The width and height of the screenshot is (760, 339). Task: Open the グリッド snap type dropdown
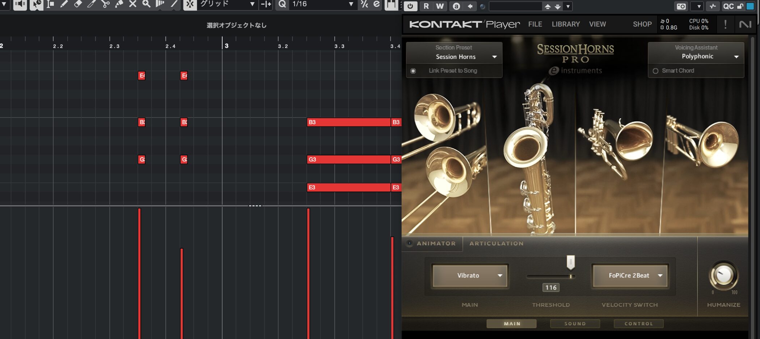[x=228, y=4]
